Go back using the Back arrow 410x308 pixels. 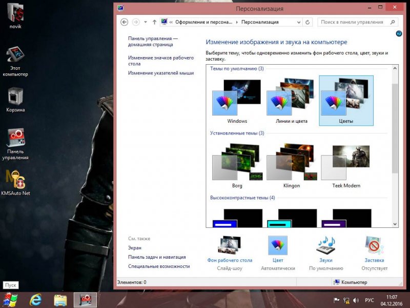125,22
